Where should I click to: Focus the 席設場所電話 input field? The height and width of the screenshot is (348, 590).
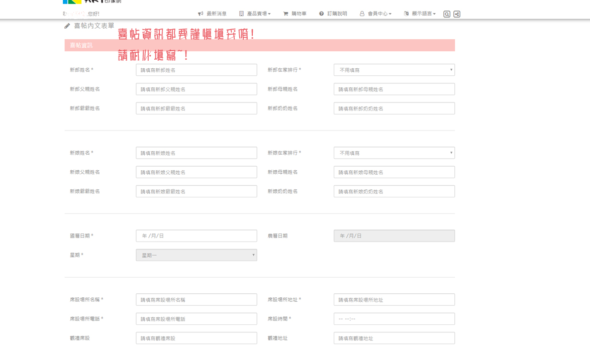[196, 319]
